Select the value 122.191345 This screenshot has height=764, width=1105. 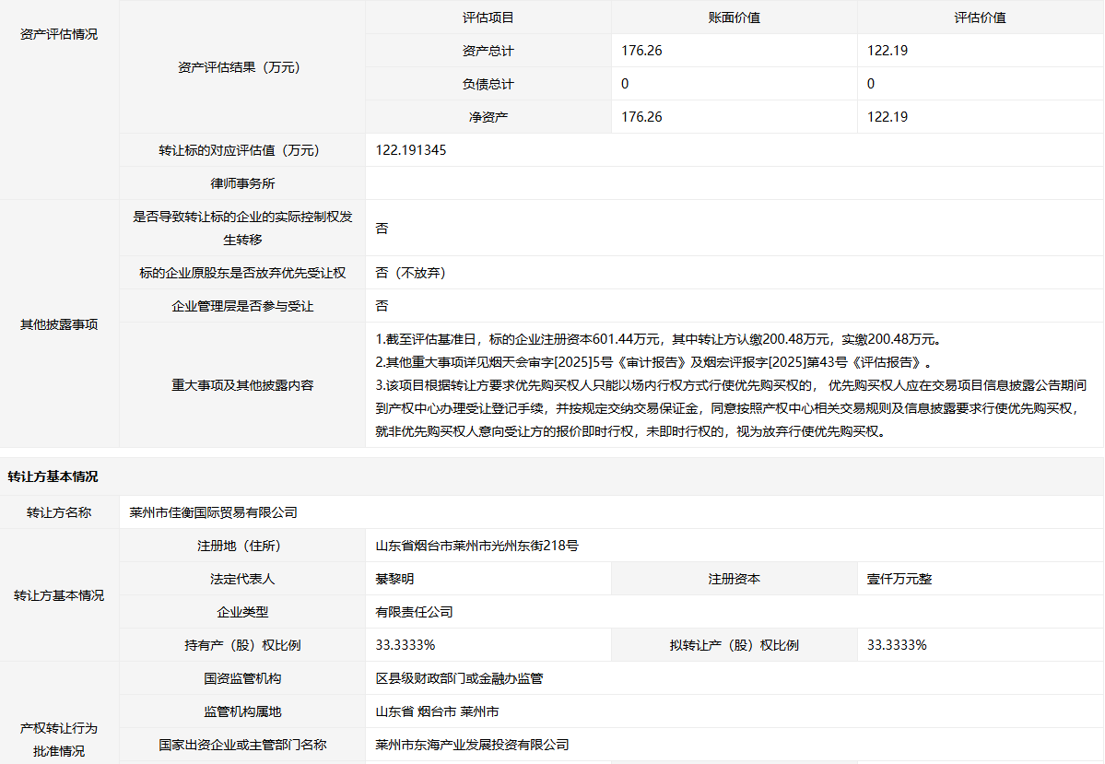(411, 150)
